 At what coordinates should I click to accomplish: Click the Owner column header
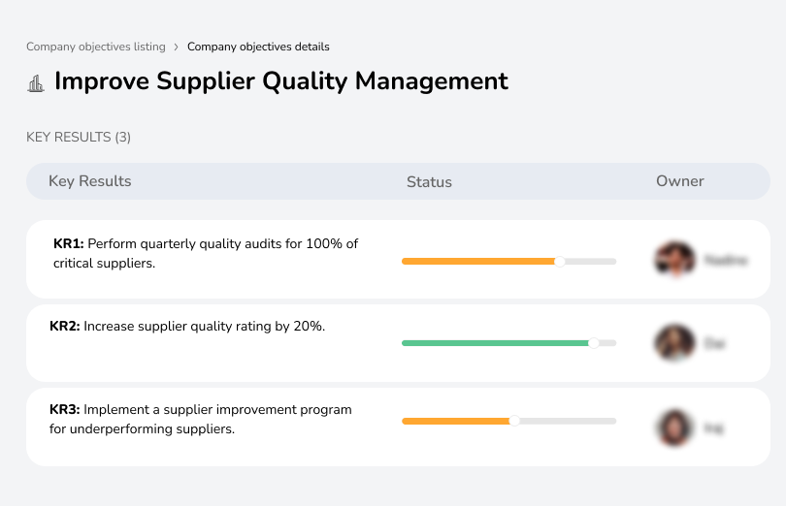(x=679, y=181)
